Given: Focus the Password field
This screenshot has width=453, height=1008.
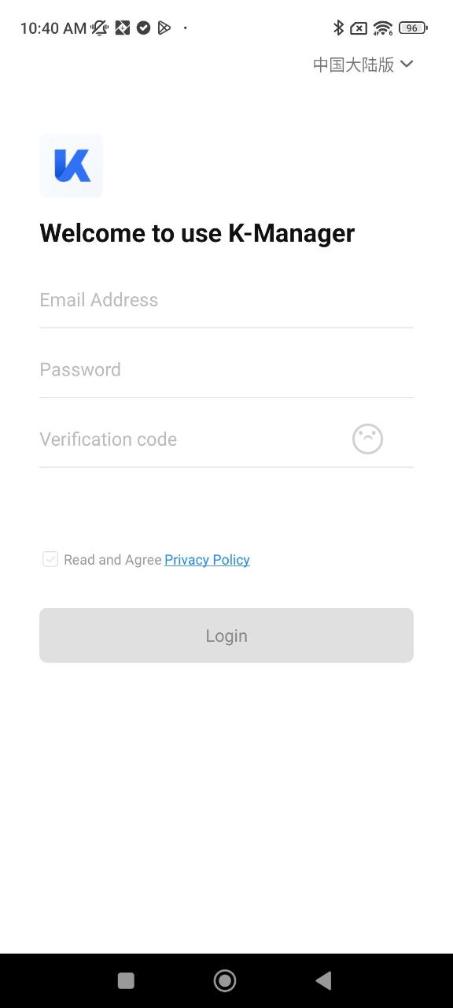Looking at the screenshot, I should point(226,370).
